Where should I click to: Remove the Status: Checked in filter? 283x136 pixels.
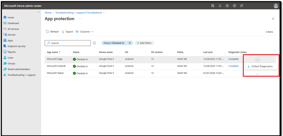click(x=130, y=43)
